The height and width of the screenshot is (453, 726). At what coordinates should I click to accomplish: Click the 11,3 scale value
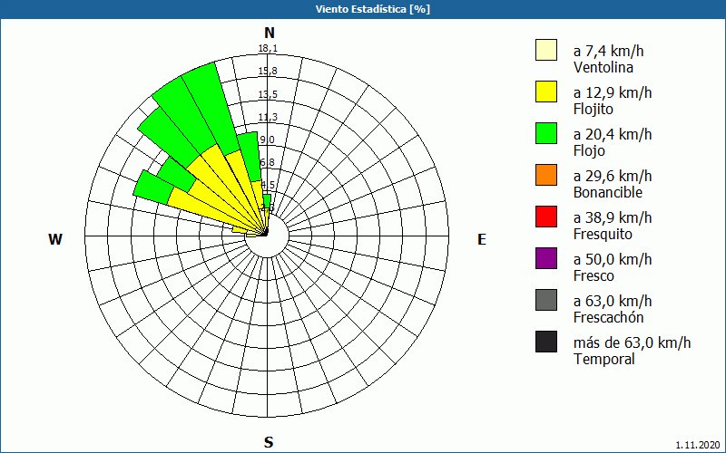(x=268, y=118)
